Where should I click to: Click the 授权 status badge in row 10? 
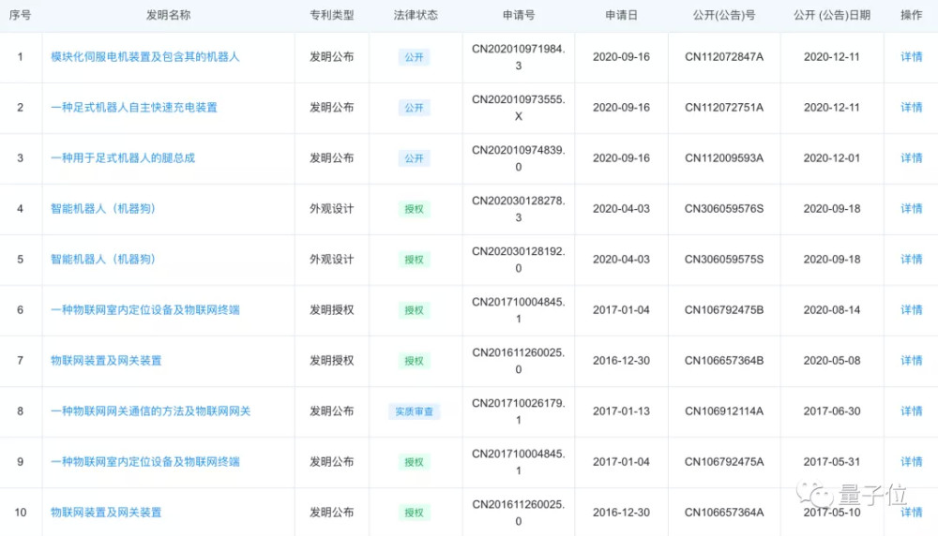click(x=414, y=513)
